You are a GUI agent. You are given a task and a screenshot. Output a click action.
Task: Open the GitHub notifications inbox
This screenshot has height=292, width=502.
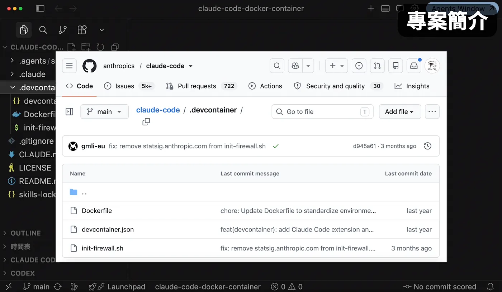414,66
